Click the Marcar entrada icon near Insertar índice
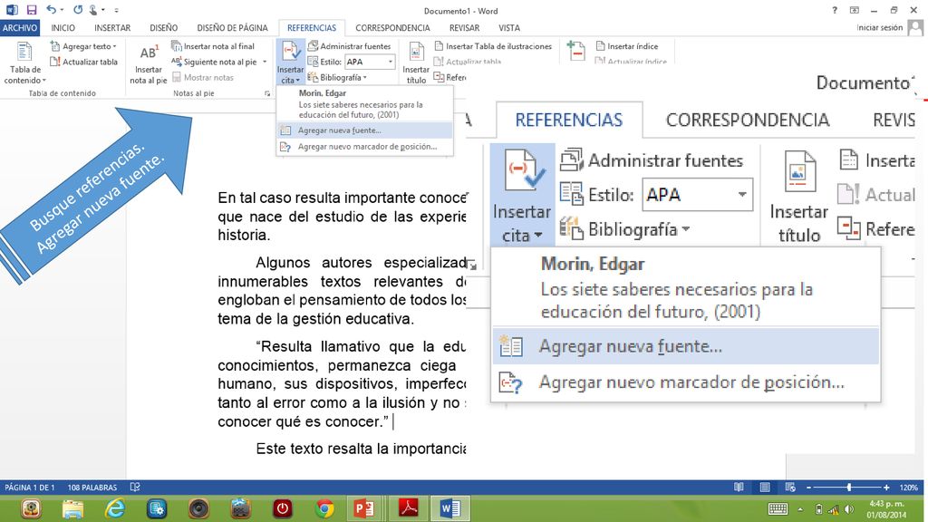The width and height of the screenshot is (928, 522). tap(575, 51)
